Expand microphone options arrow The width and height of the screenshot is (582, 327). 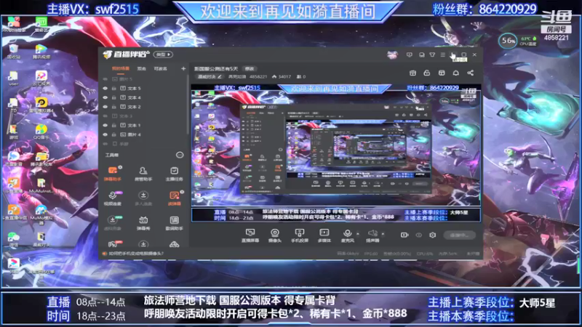358,234
